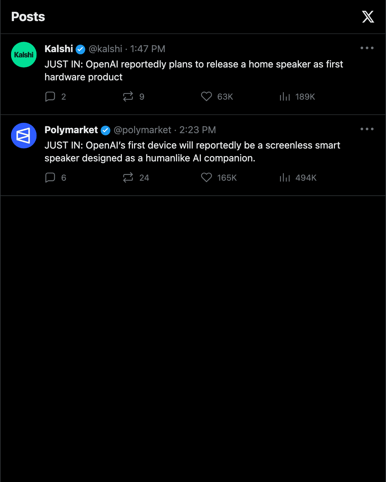This screenshot has height=482, width=386.
Task: Open the 2:23 PM timestamp link
Action: 198,130
